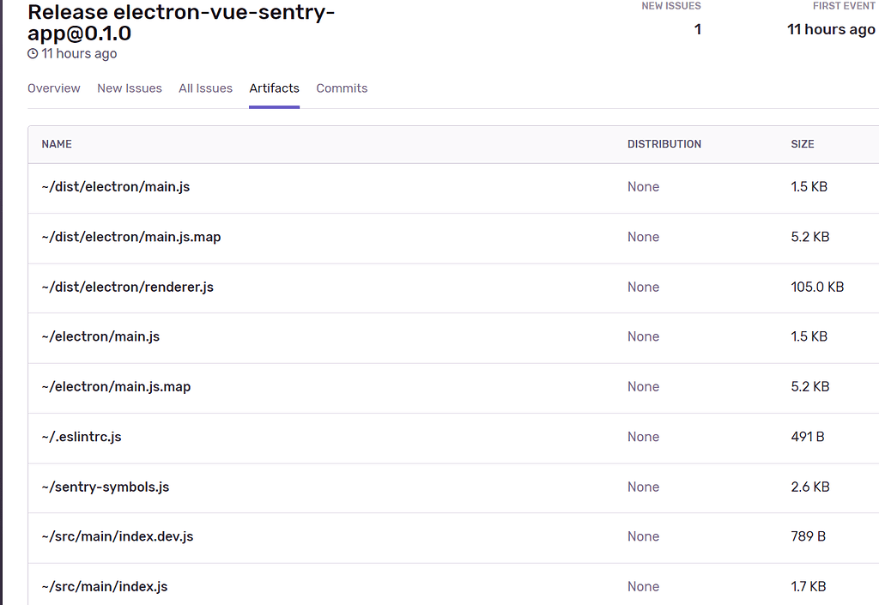Screen dimensions: 879x605
Task: Click the NAME column header
Action: tap(57, 144)
